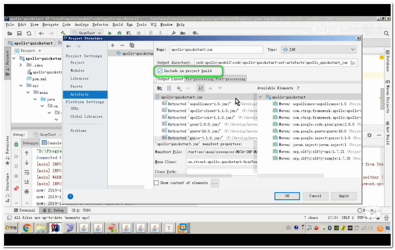The image size is (395, 250).
Task: Toggle sort elements icon in Output Layout
Action: tap(201, 88)
